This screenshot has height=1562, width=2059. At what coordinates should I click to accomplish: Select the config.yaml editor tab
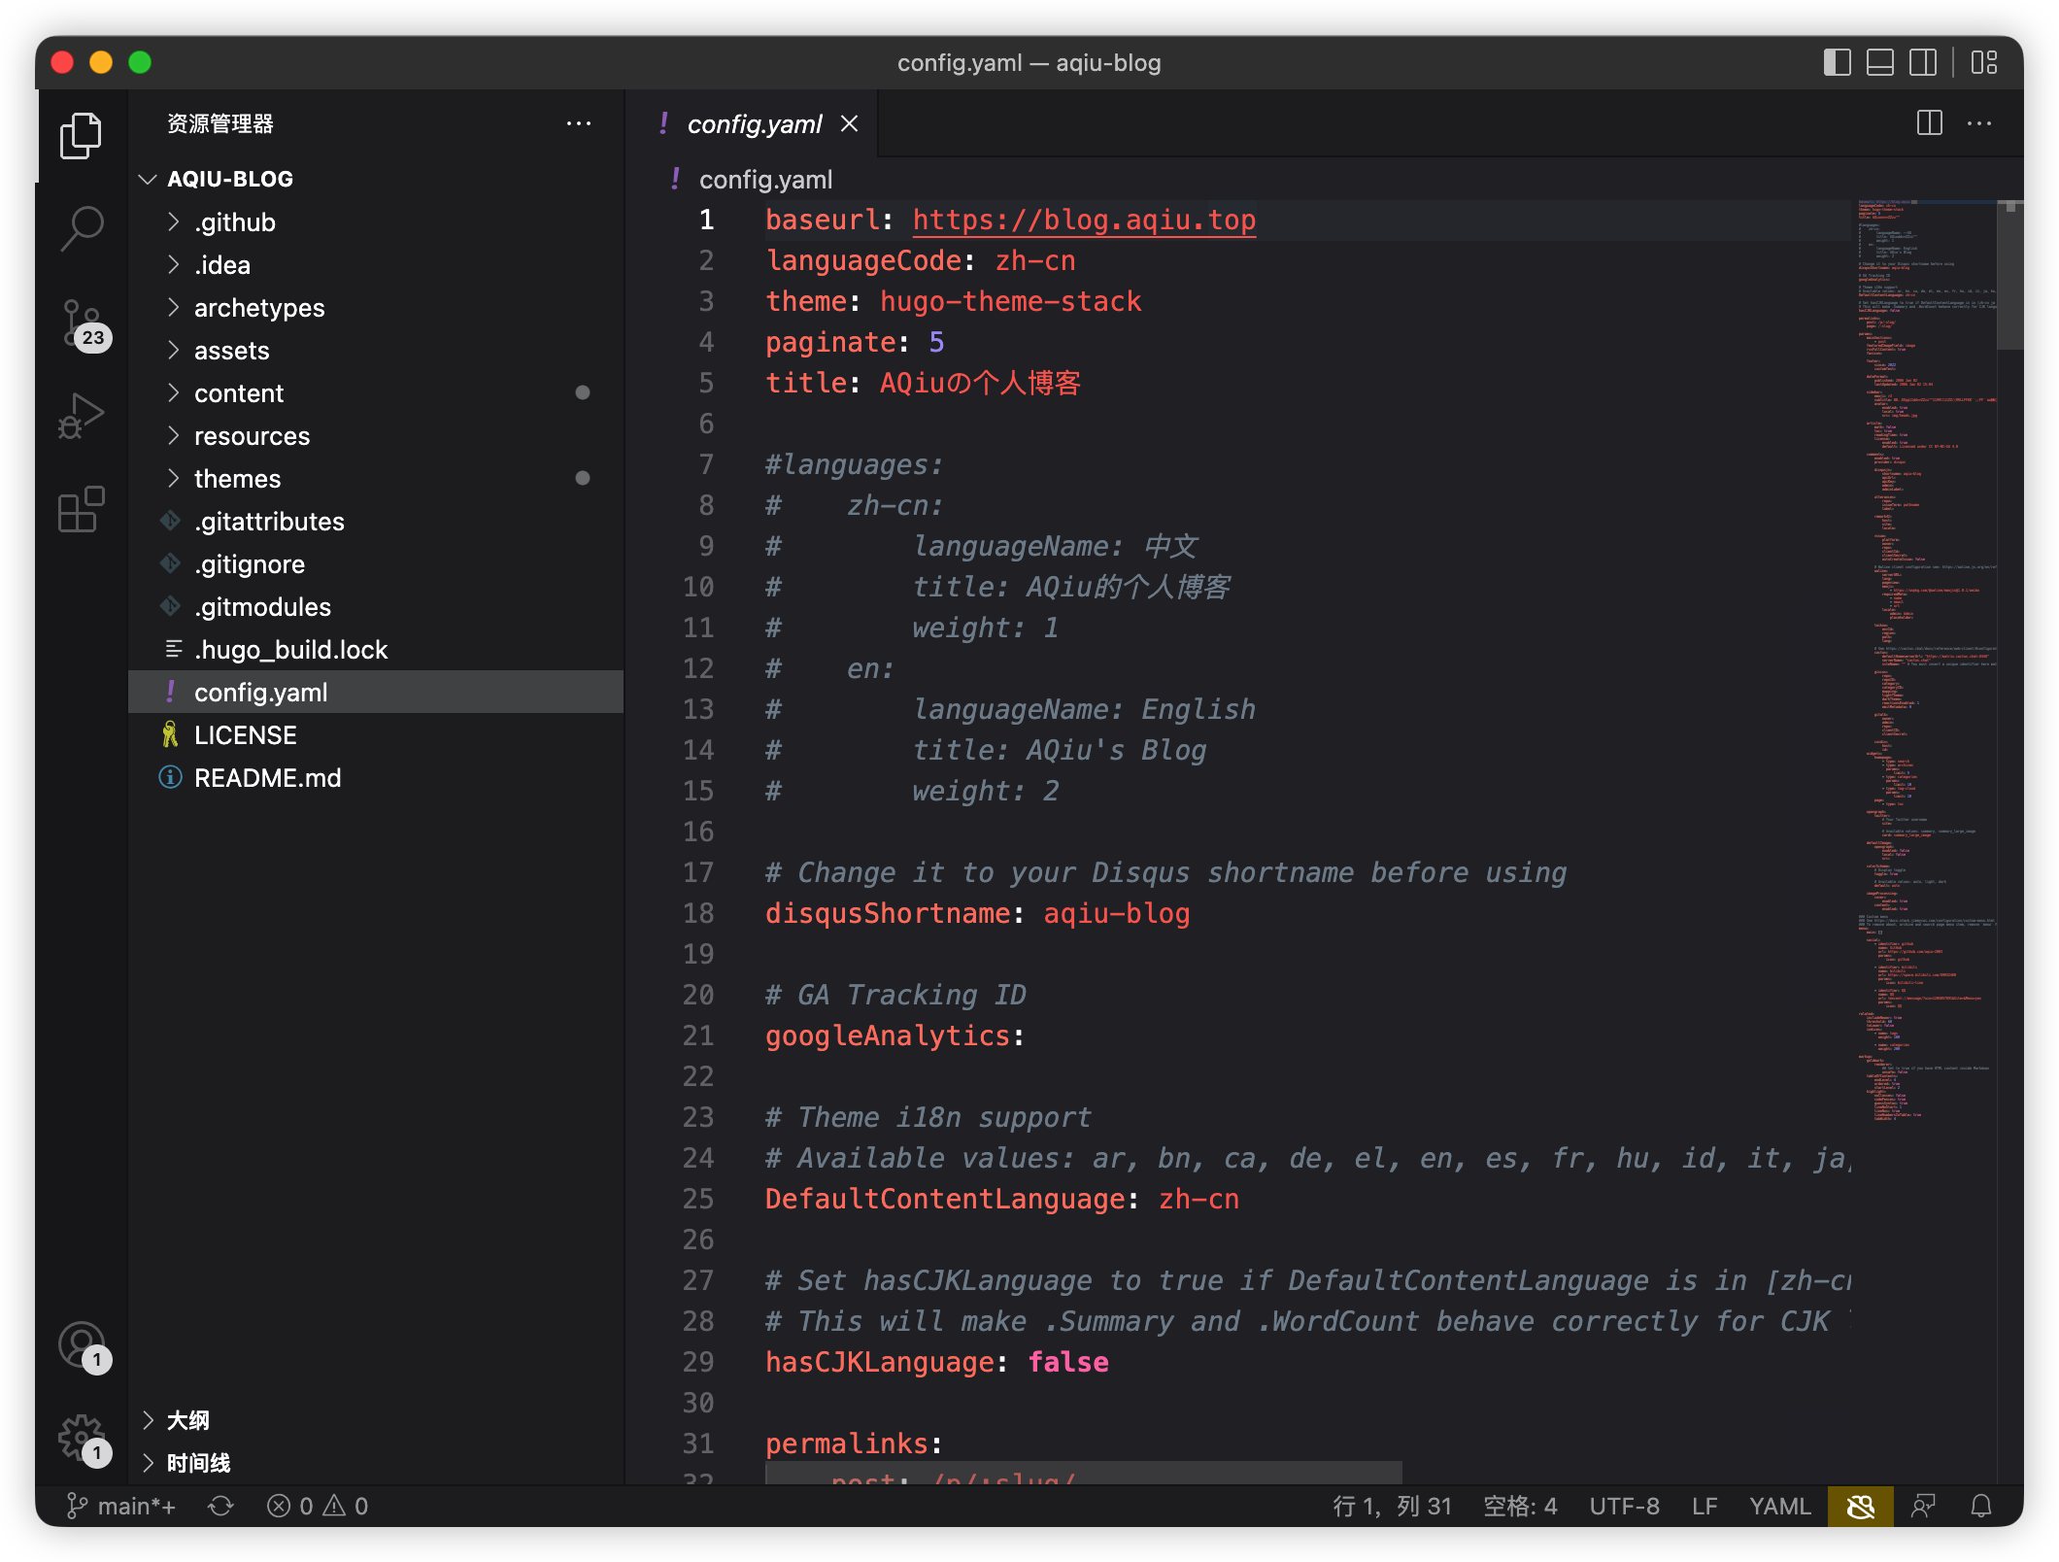pos(753,123)
